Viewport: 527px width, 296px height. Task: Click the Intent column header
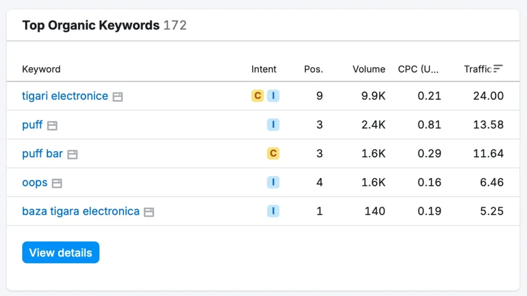pyautogui.click(x=264, y=69)
